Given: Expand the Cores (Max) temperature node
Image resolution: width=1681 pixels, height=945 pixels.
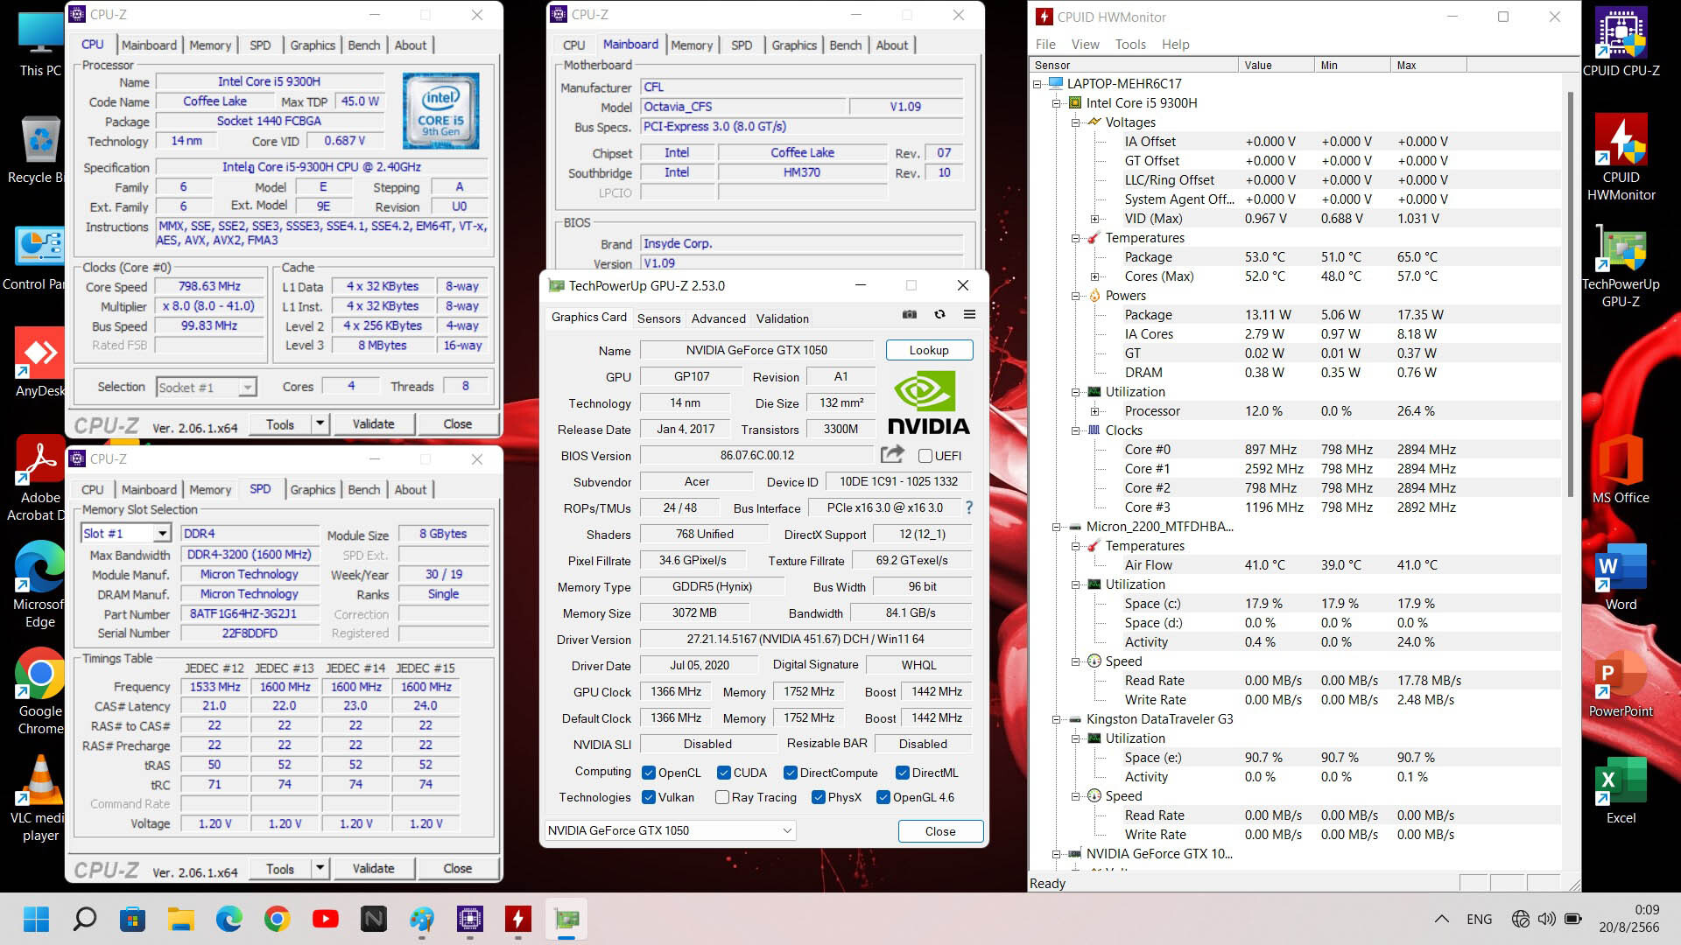Looking at the screenshot, I should [x=1094, y=276].
